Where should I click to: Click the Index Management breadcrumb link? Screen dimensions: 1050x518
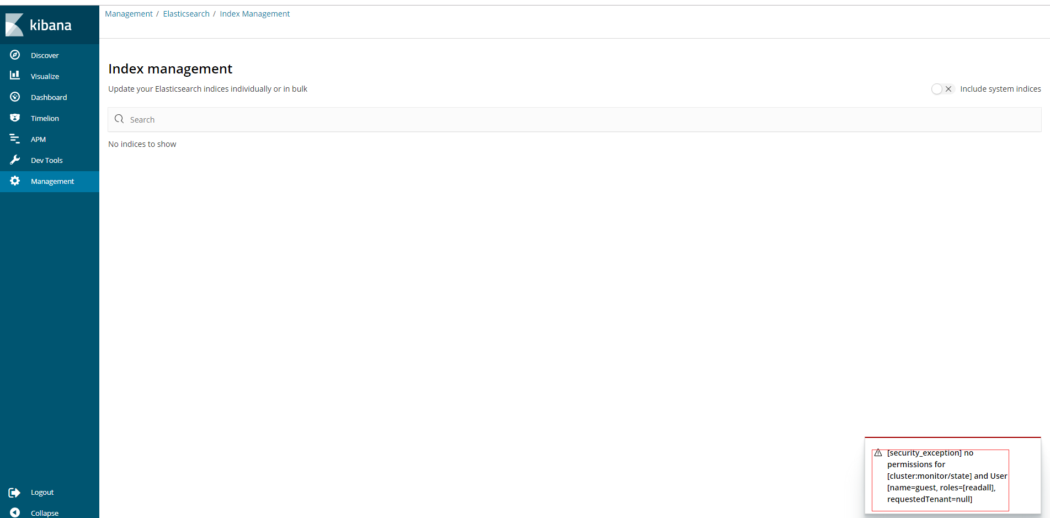coord(255,14)
